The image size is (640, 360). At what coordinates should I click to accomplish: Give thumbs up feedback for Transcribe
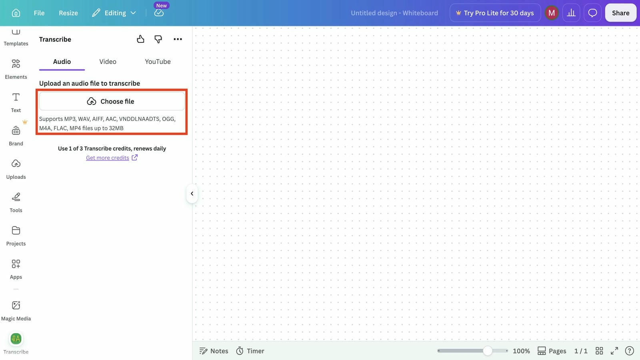[x=140, y=39]
